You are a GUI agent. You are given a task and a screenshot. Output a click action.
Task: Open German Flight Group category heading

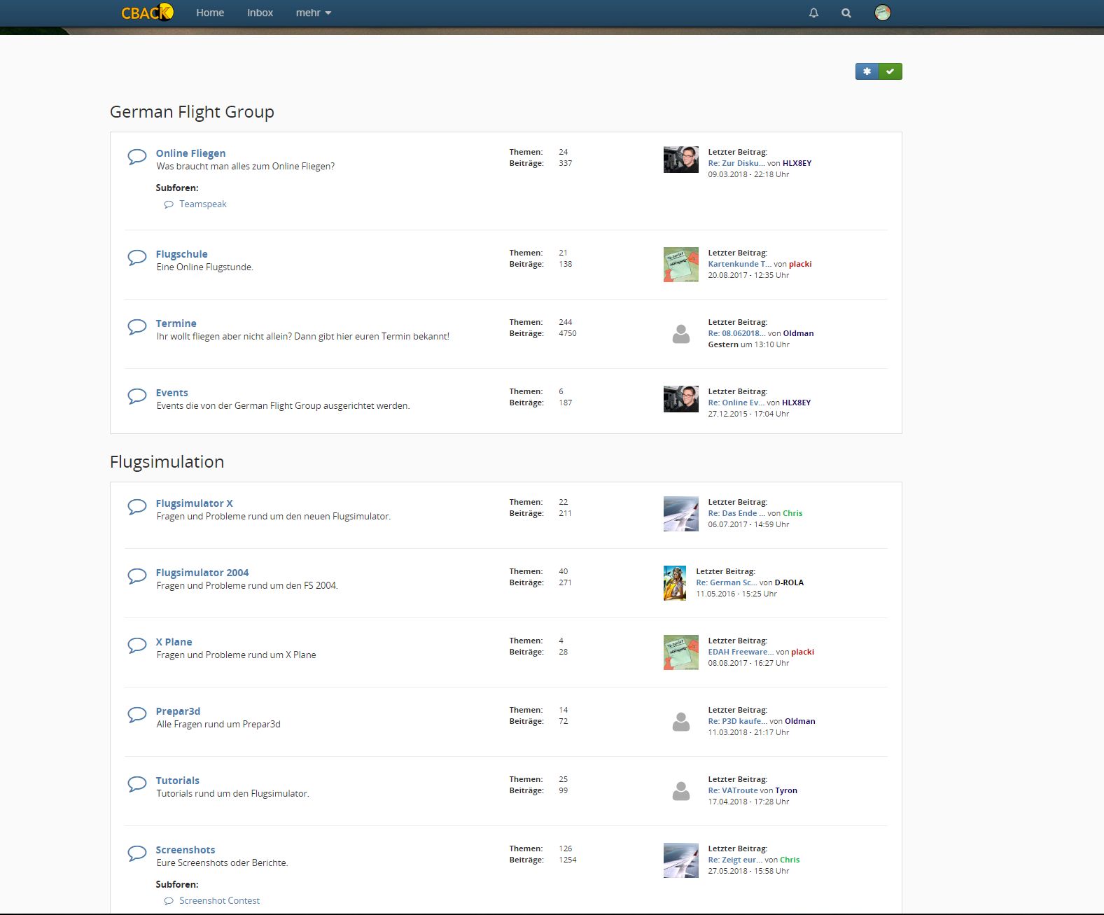[x=192, y=112]
